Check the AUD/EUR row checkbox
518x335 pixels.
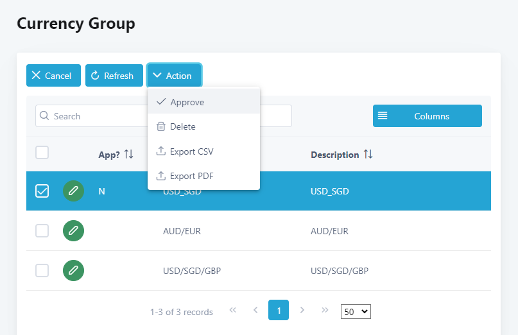(x=42, y=231)
